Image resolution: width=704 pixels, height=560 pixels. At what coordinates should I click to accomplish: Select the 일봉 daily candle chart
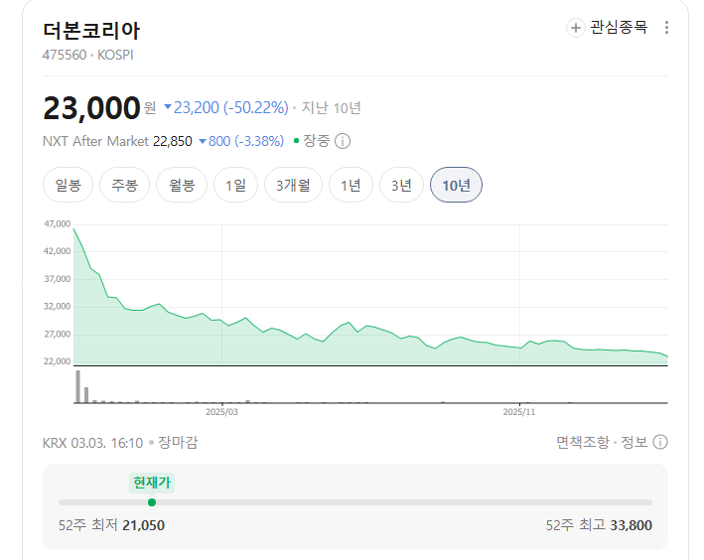(x=68, y=185)
